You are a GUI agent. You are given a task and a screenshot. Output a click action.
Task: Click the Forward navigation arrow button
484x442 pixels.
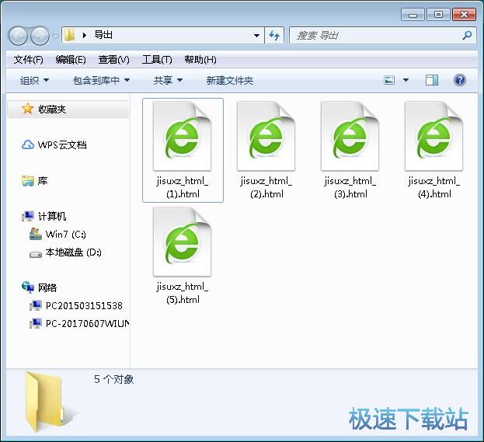click(x=40, y=36)
